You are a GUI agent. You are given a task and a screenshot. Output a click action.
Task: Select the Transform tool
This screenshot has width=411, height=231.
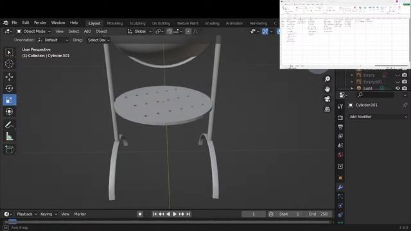click(x=9, y=112)
